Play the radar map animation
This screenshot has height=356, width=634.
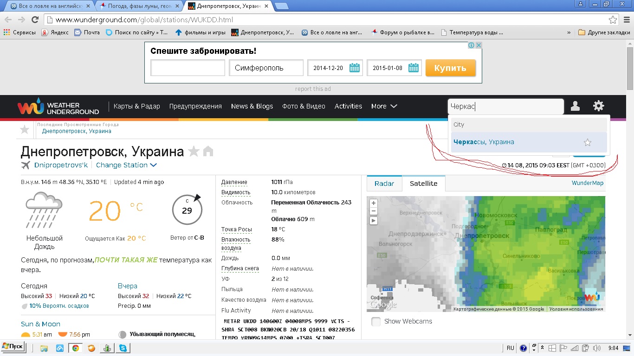374,221
